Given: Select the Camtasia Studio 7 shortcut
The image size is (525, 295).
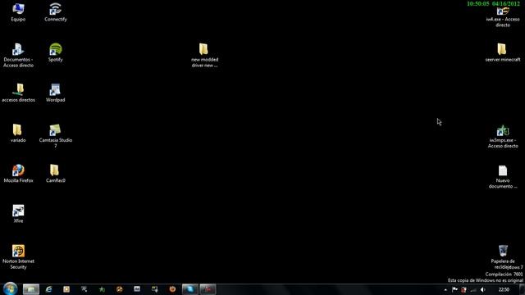Looking at the screenshot, I should pyautogui.click(x=56, y=136).
